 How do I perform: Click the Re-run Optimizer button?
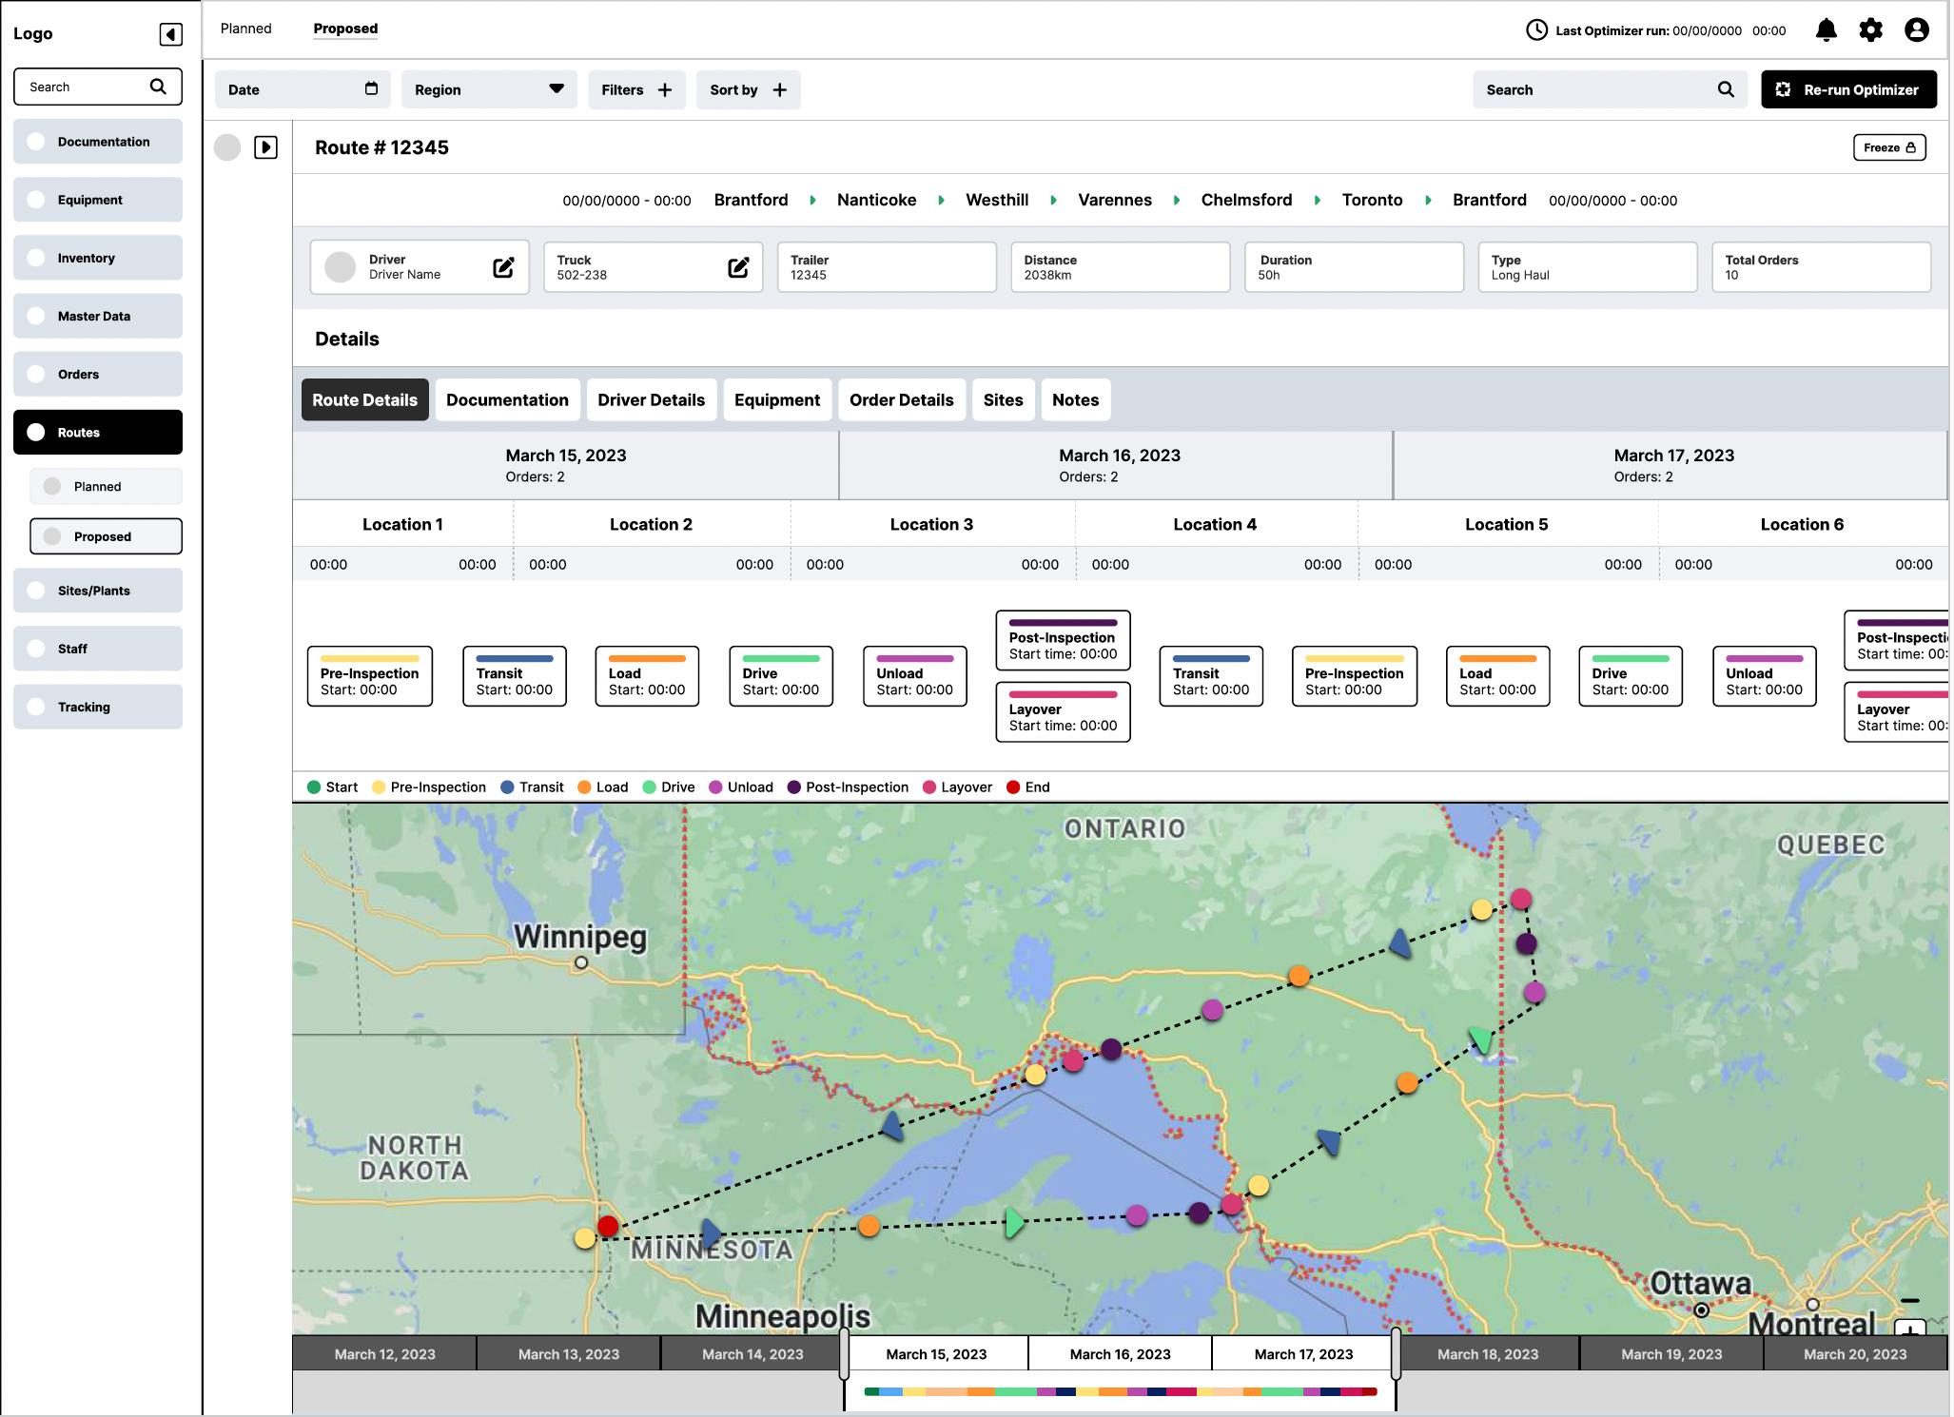[1848, 89]
